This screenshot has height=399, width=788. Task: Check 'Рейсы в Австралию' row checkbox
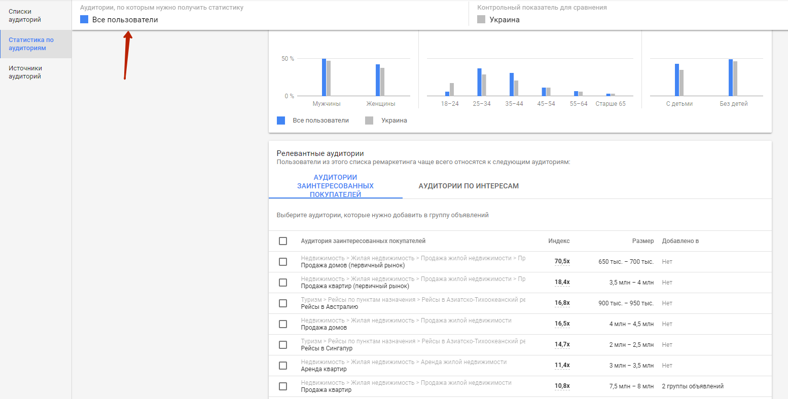tap(283, 303)
